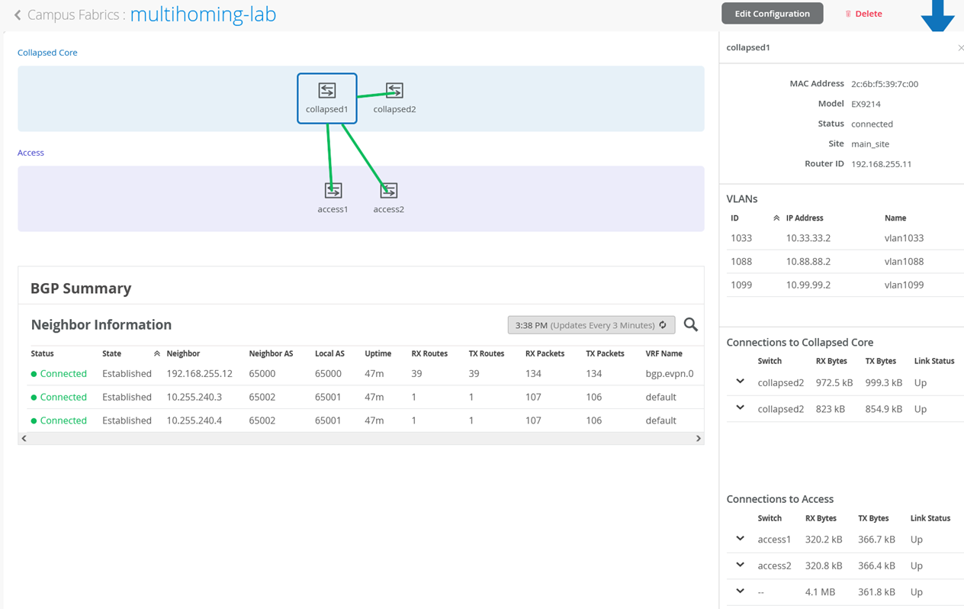Expand access1 connection details
The image size is (964, 609).
[740, 539]
